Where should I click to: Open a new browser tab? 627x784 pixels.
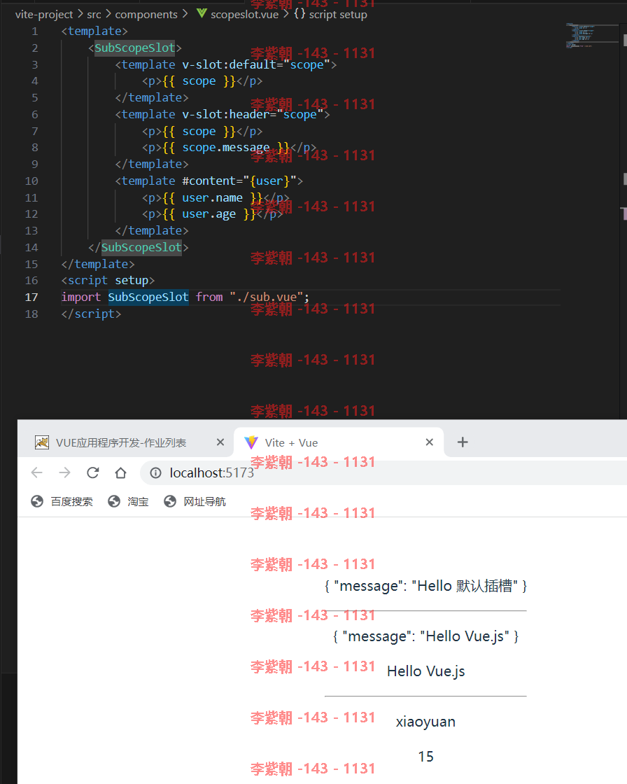tap(463, 442)
